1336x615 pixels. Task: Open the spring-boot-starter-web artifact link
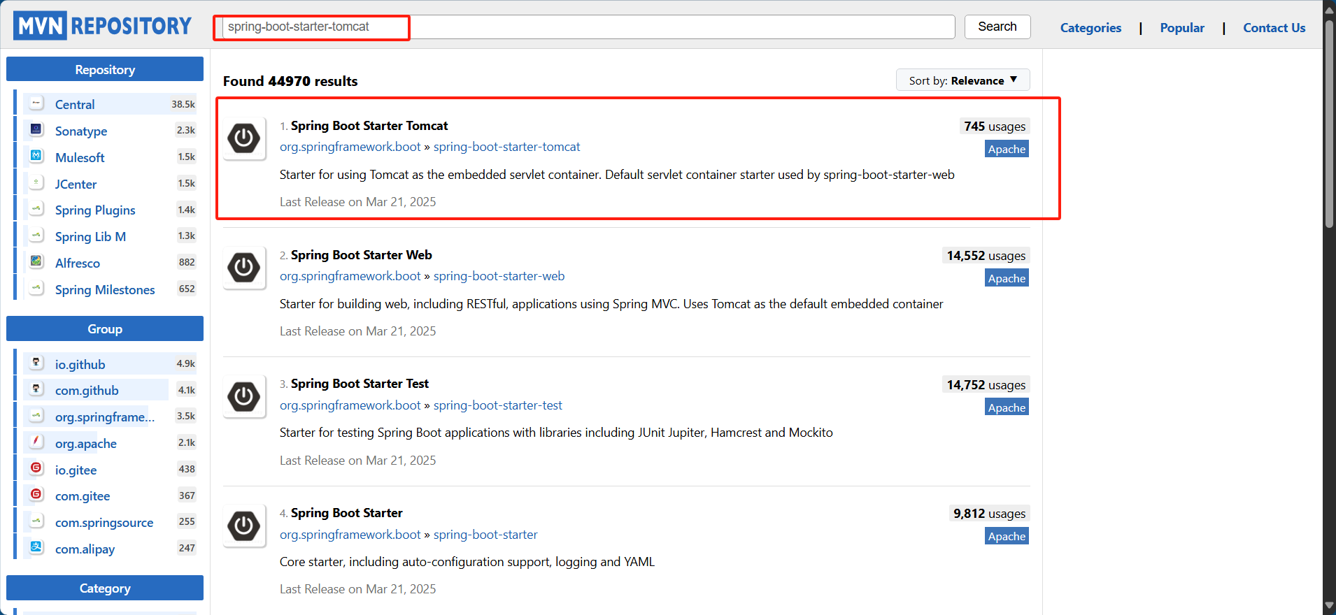click(499, 276)
